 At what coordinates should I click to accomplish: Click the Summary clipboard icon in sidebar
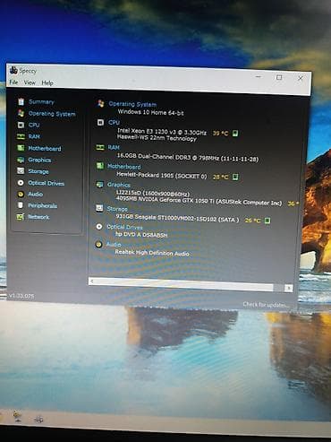(21, 101)
